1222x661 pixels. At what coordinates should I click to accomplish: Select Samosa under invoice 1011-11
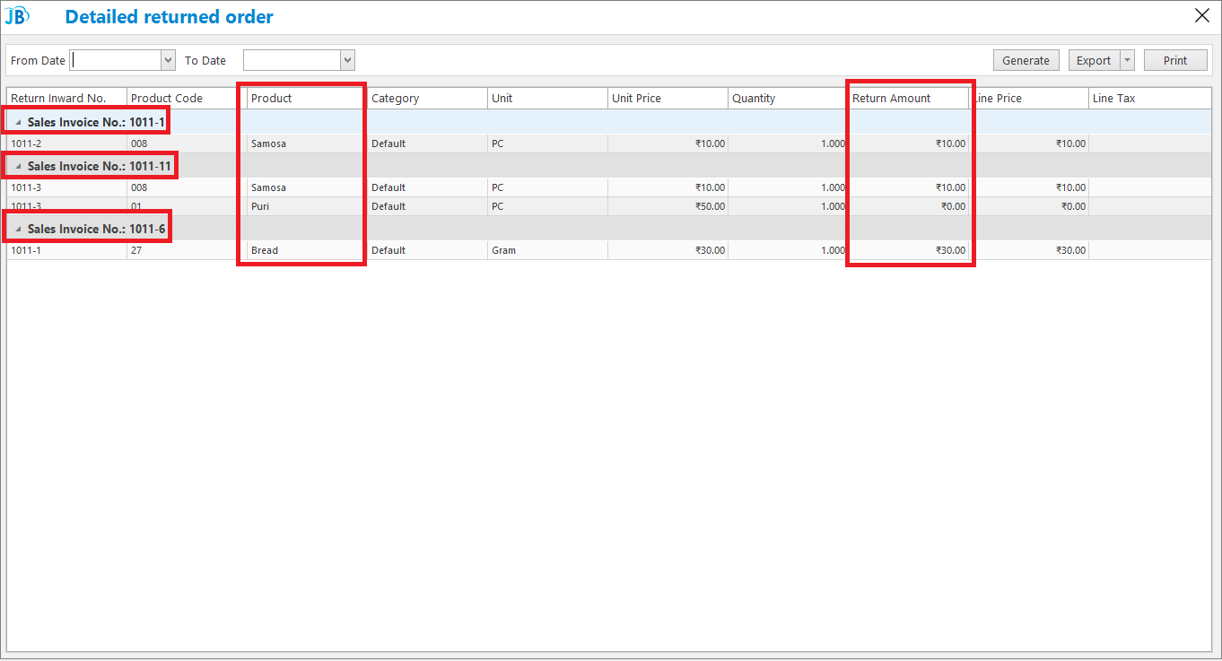point(307,187)
